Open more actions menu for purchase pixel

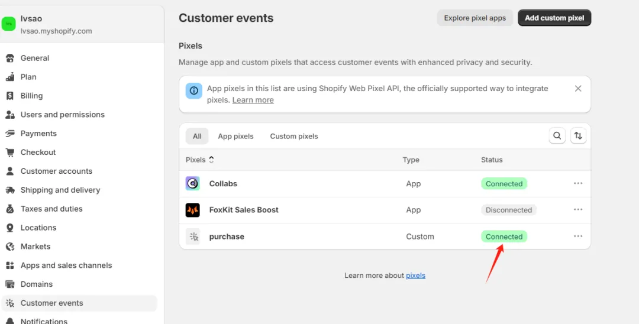[578, 236]
